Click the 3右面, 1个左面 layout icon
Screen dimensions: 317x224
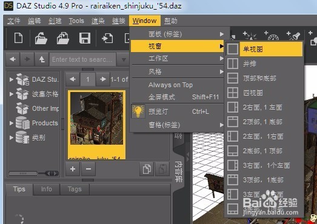click(x=233, y=165)
